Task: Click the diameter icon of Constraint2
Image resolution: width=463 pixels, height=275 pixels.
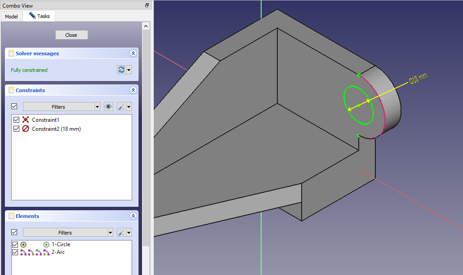Action: coord(26,129)
